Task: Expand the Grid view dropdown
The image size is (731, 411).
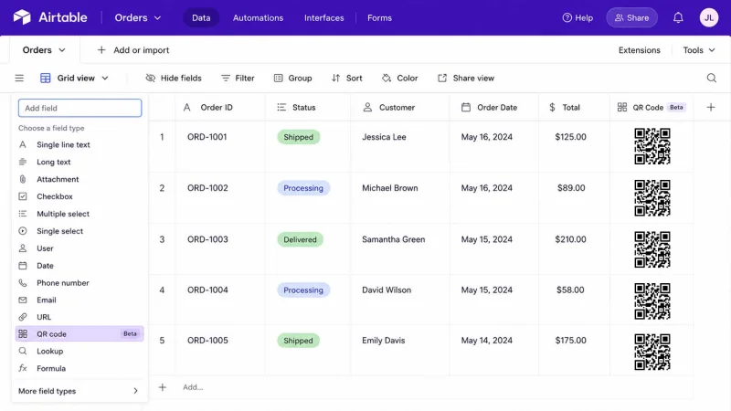Action: 75,79
